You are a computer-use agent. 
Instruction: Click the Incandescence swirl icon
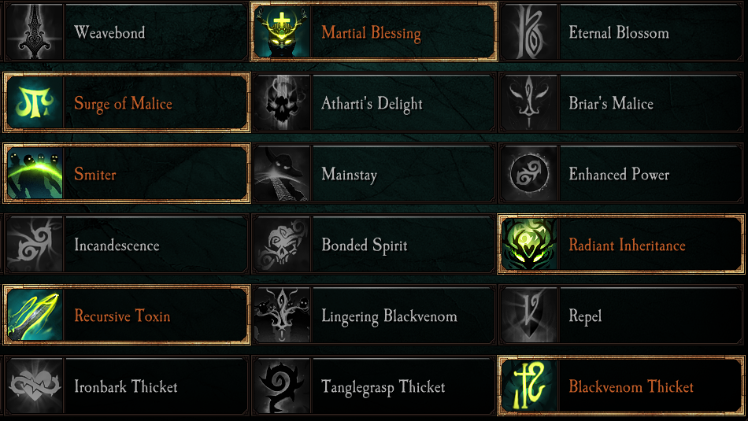point(35,245)
